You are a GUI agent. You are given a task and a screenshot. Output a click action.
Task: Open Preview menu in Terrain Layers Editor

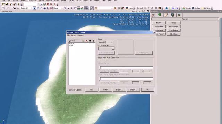80,35
